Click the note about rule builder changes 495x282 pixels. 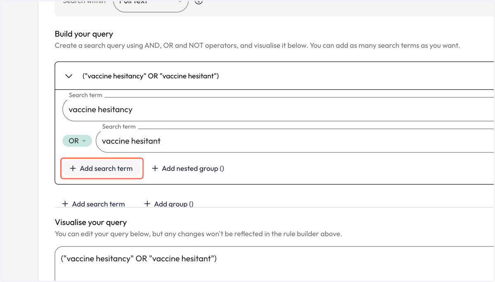click(198, 234)
